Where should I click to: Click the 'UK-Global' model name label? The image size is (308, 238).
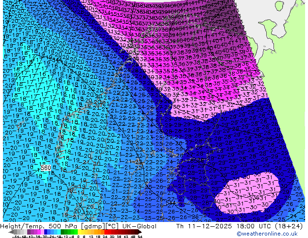139,226
